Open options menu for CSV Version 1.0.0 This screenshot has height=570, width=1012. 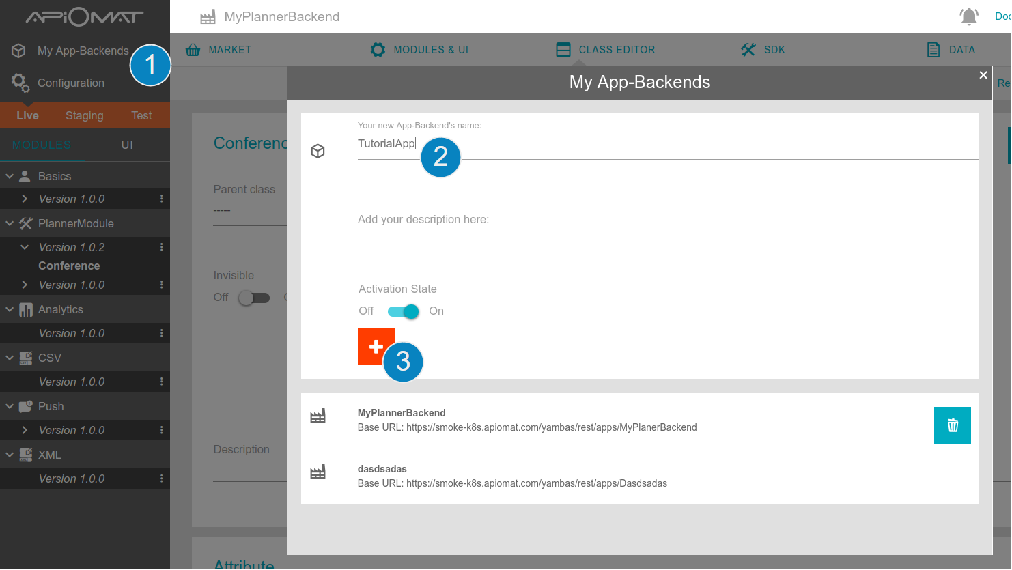point(162,382)
